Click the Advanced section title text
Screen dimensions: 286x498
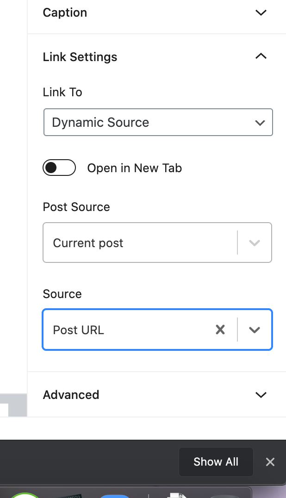coord(71,395)
